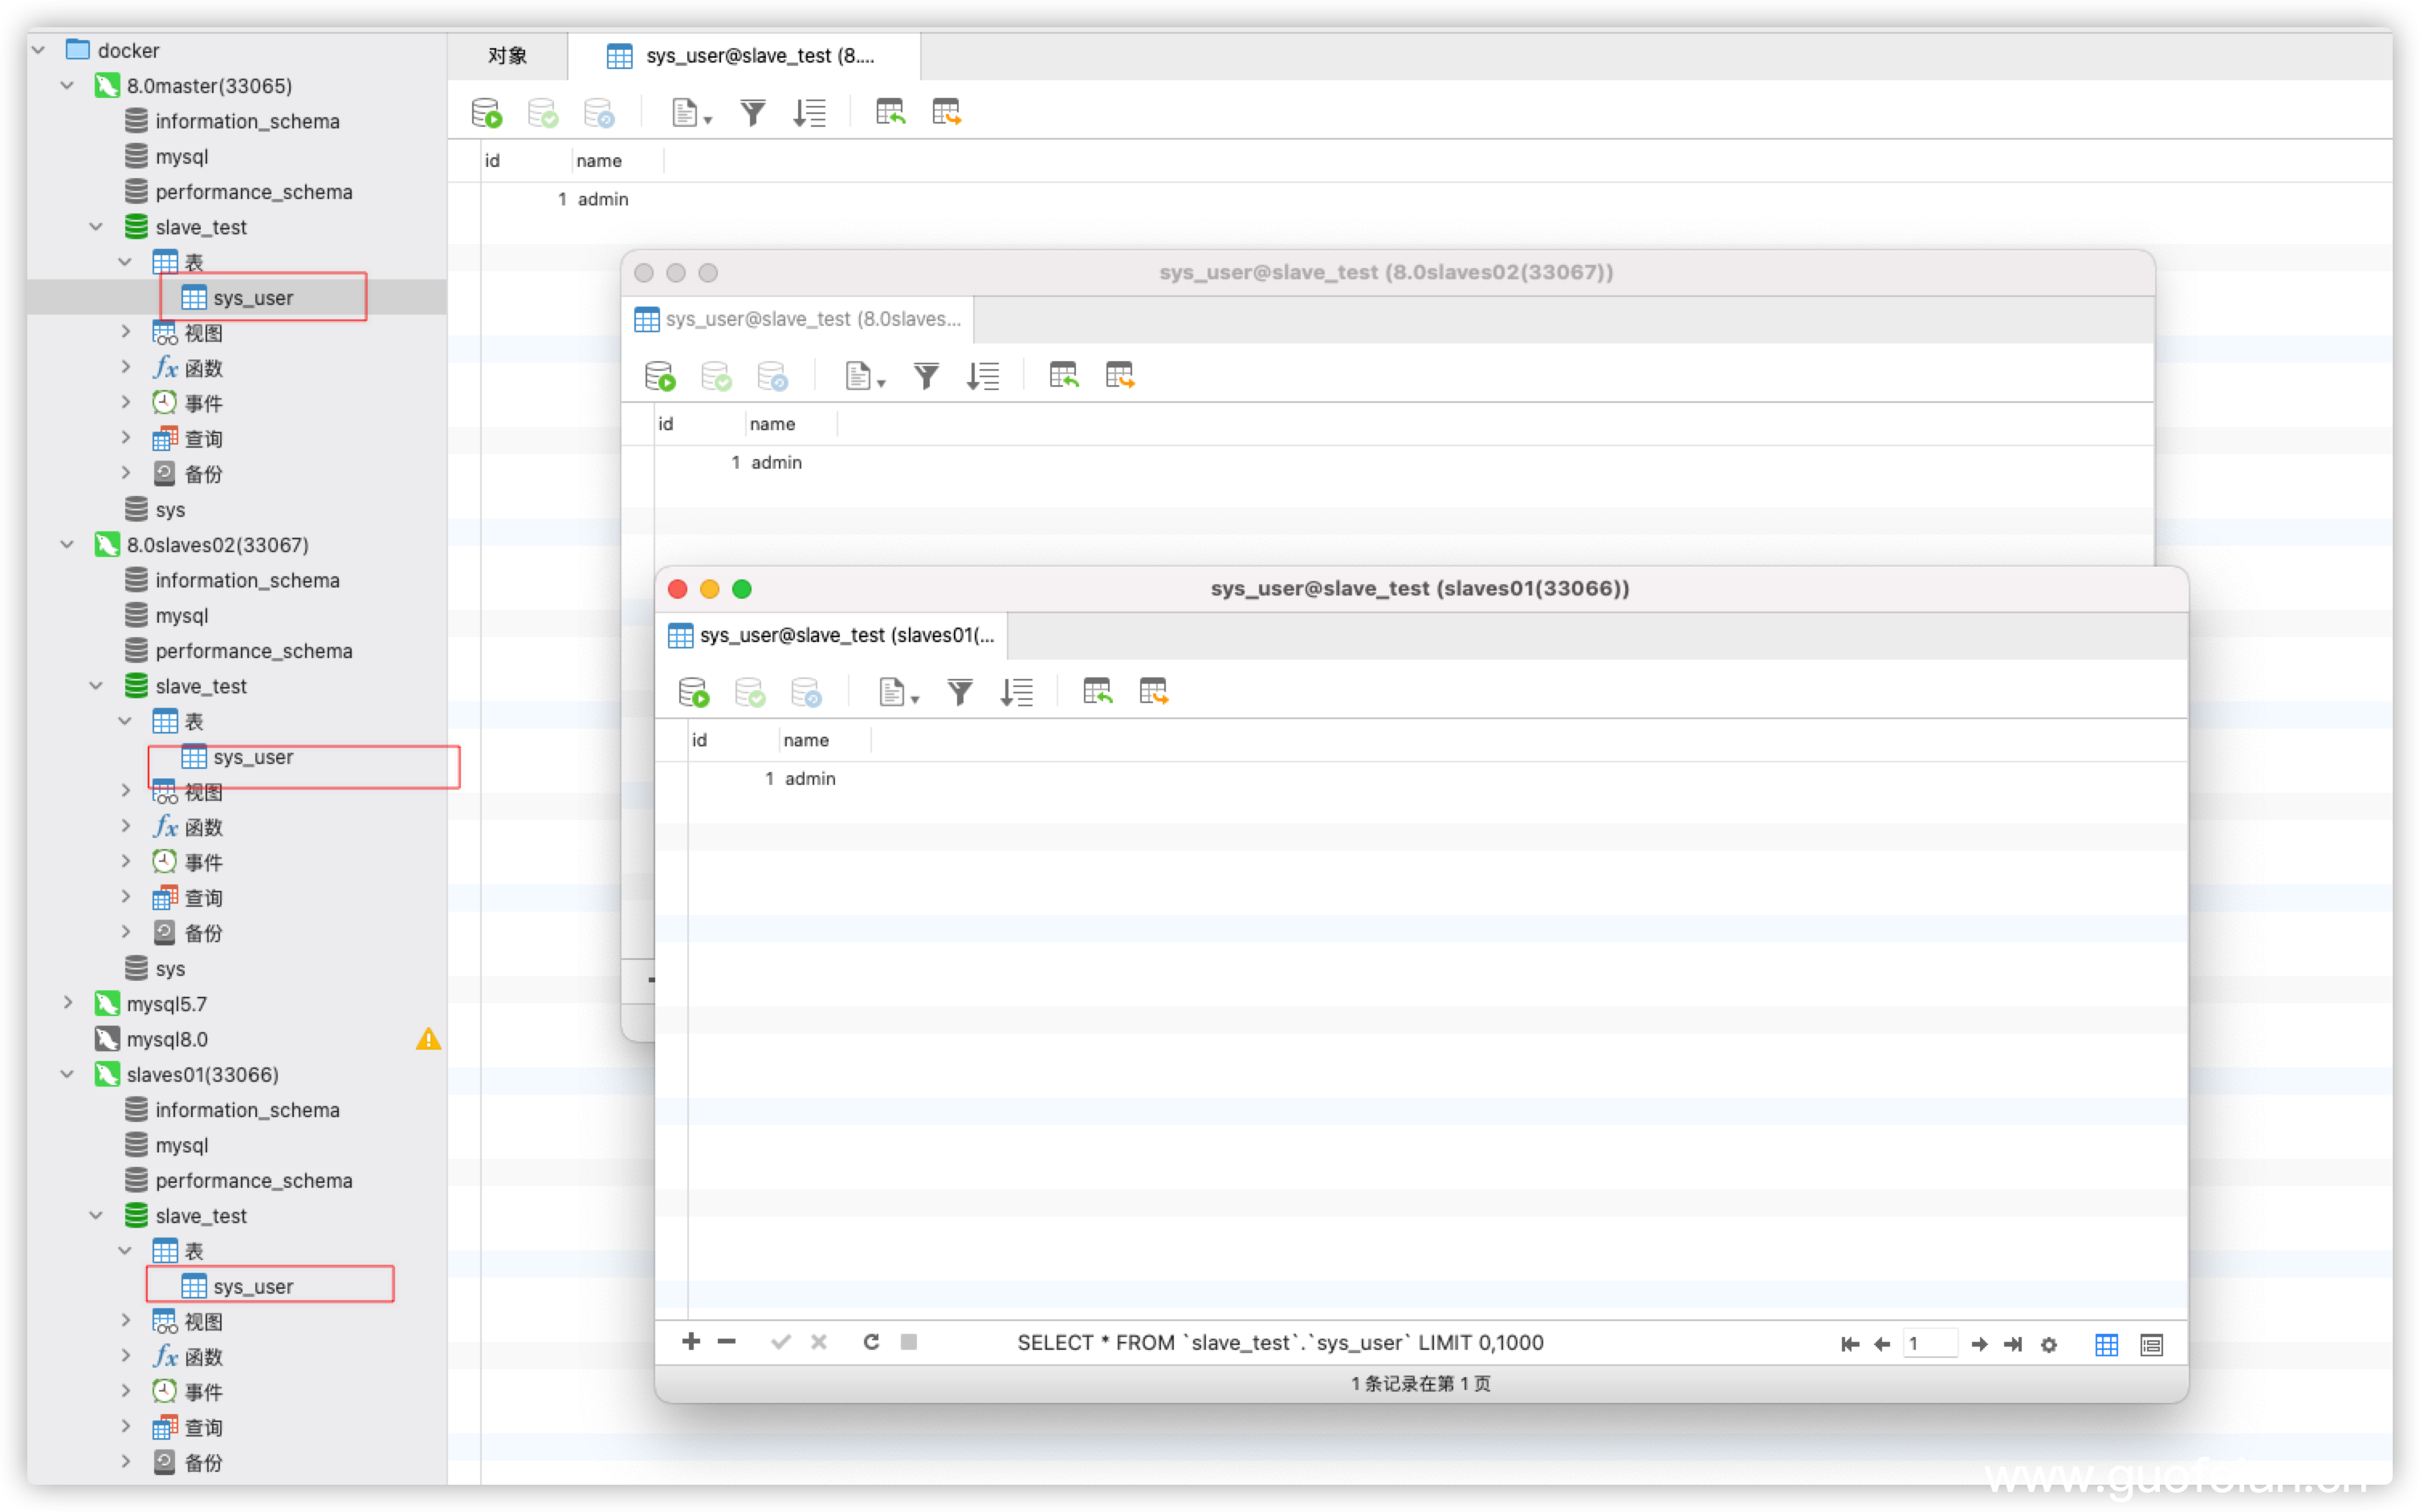
Task: Click begin transaction icon in main window
Action: (487, 113)
